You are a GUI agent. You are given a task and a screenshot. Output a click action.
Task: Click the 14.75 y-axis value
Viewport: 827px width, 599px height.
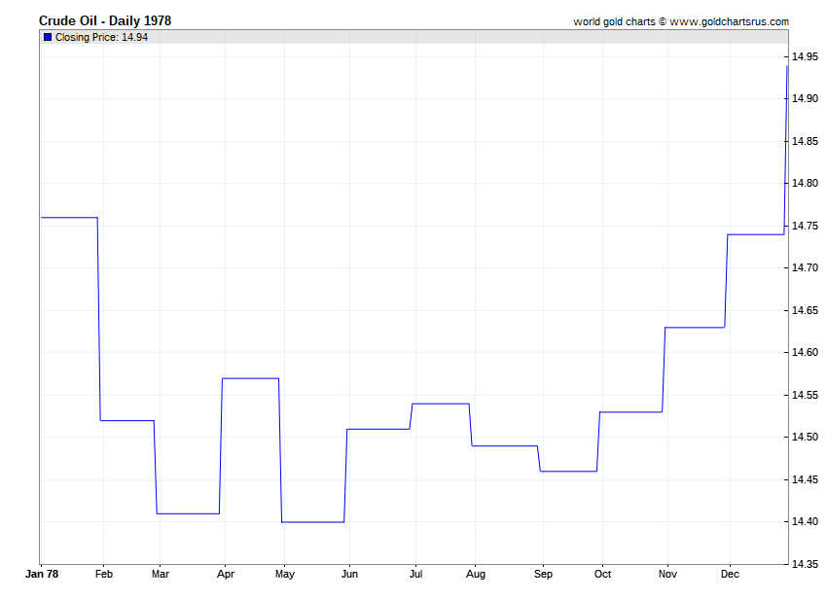(x=806, y=226)
